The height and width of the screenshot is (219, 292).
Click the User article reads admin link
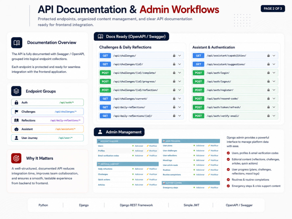click(x=170, y=165)
